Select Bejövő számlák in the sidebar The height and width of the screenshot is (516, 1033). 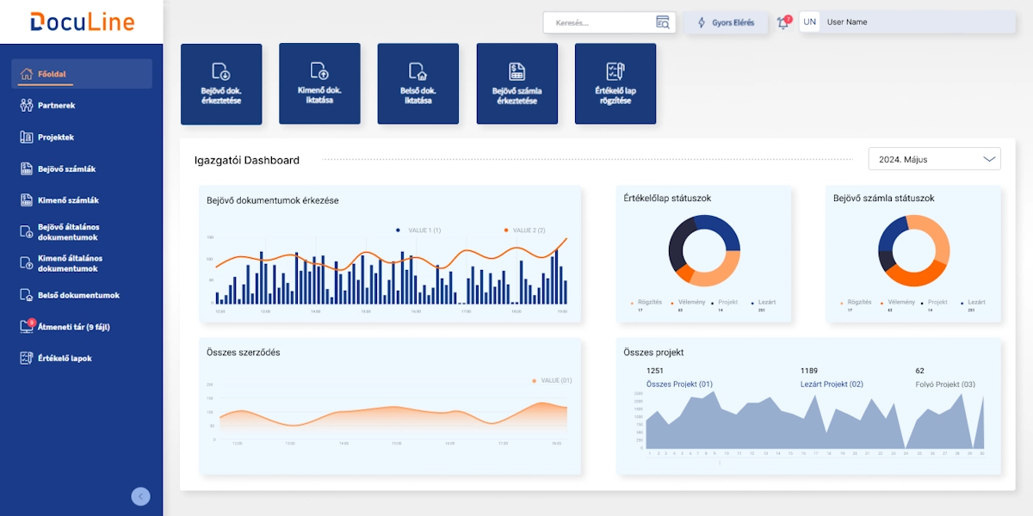click(x=66, y=169)
